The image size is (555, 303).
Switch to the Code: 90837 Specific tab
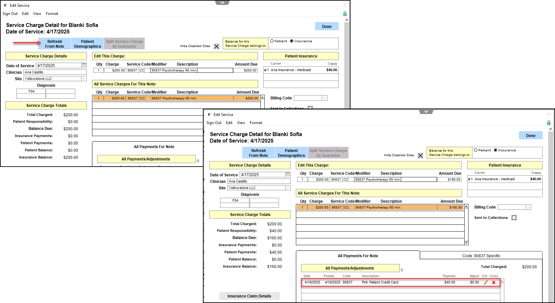[481, 256]
